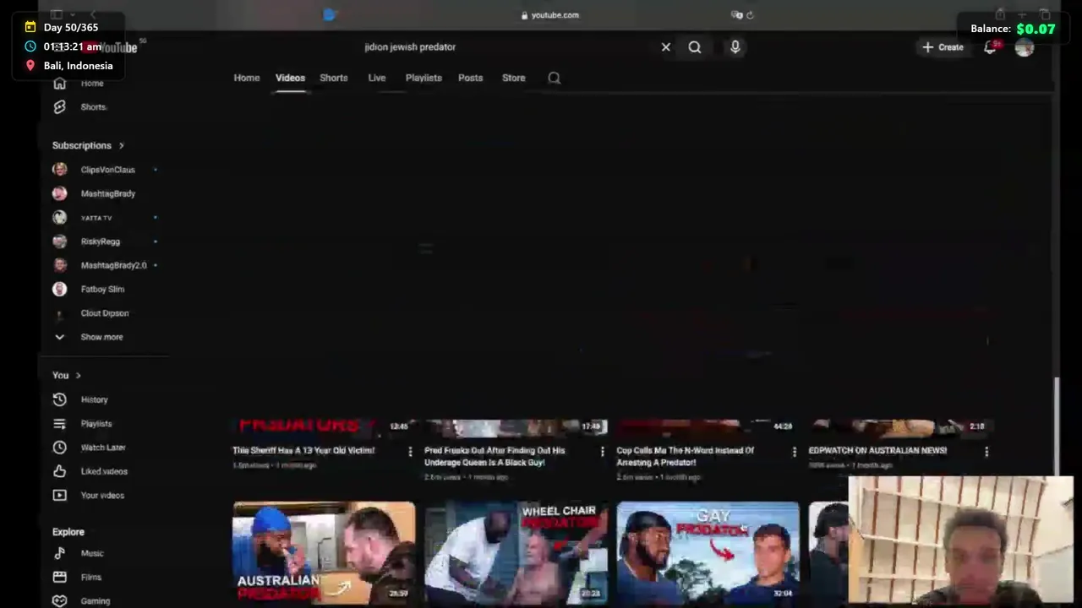Open MashtagBrady2.0 subscription

tap(113, 265)
